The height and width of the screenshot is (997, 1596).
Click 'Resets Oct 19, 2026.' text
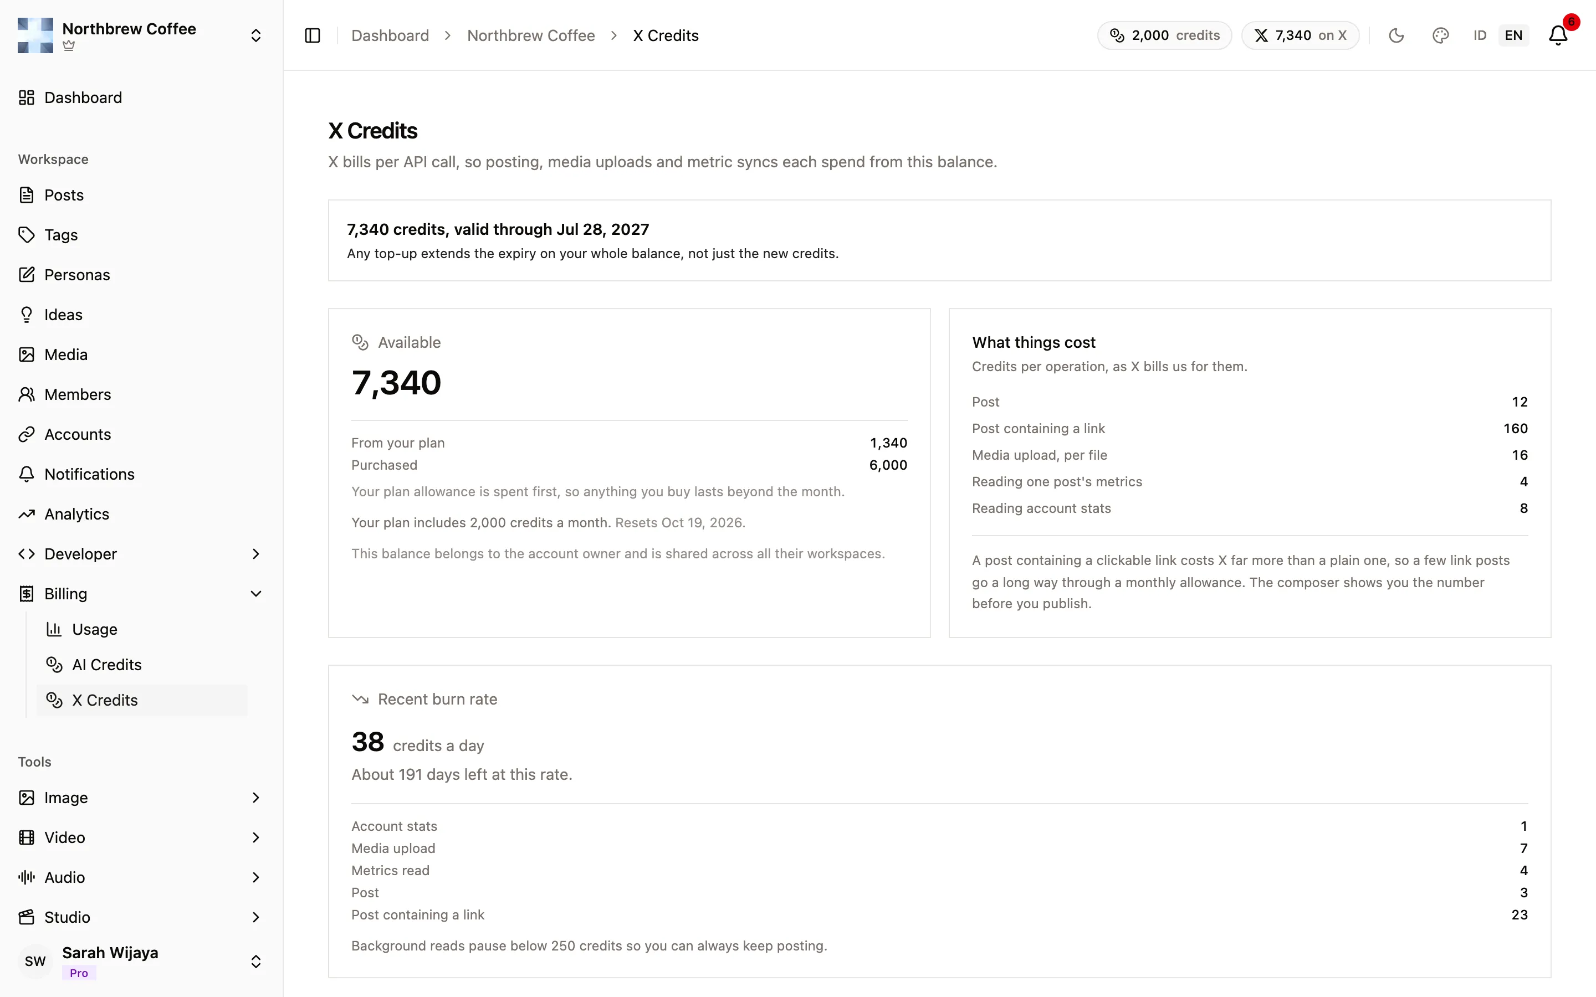pos(680,523)
